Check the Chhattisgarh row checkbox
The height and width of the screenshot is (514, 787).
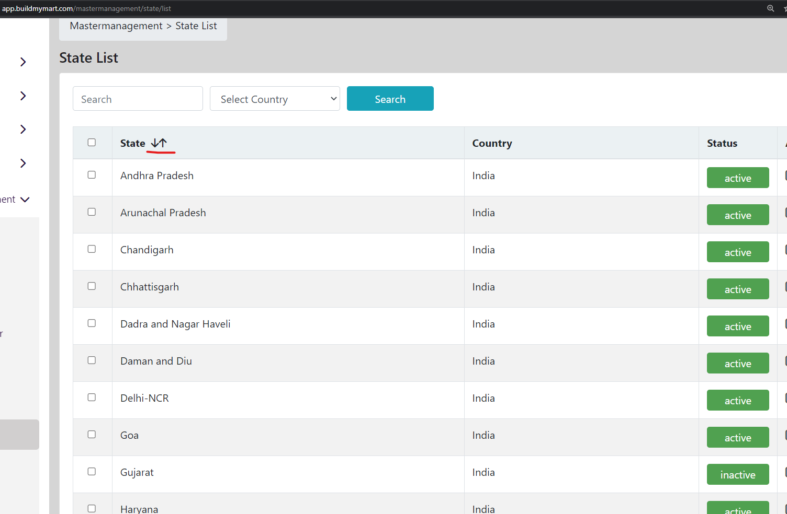click(92, 286)
